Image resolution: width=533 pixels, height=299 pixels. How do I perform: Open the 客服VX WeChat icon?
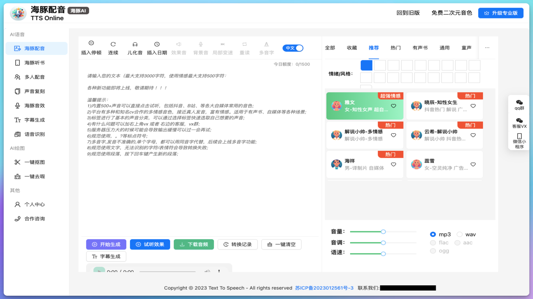[x=519, y=121]
